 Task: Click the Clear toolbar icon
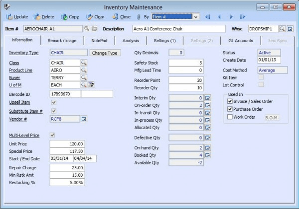click(x=89, y=17)
